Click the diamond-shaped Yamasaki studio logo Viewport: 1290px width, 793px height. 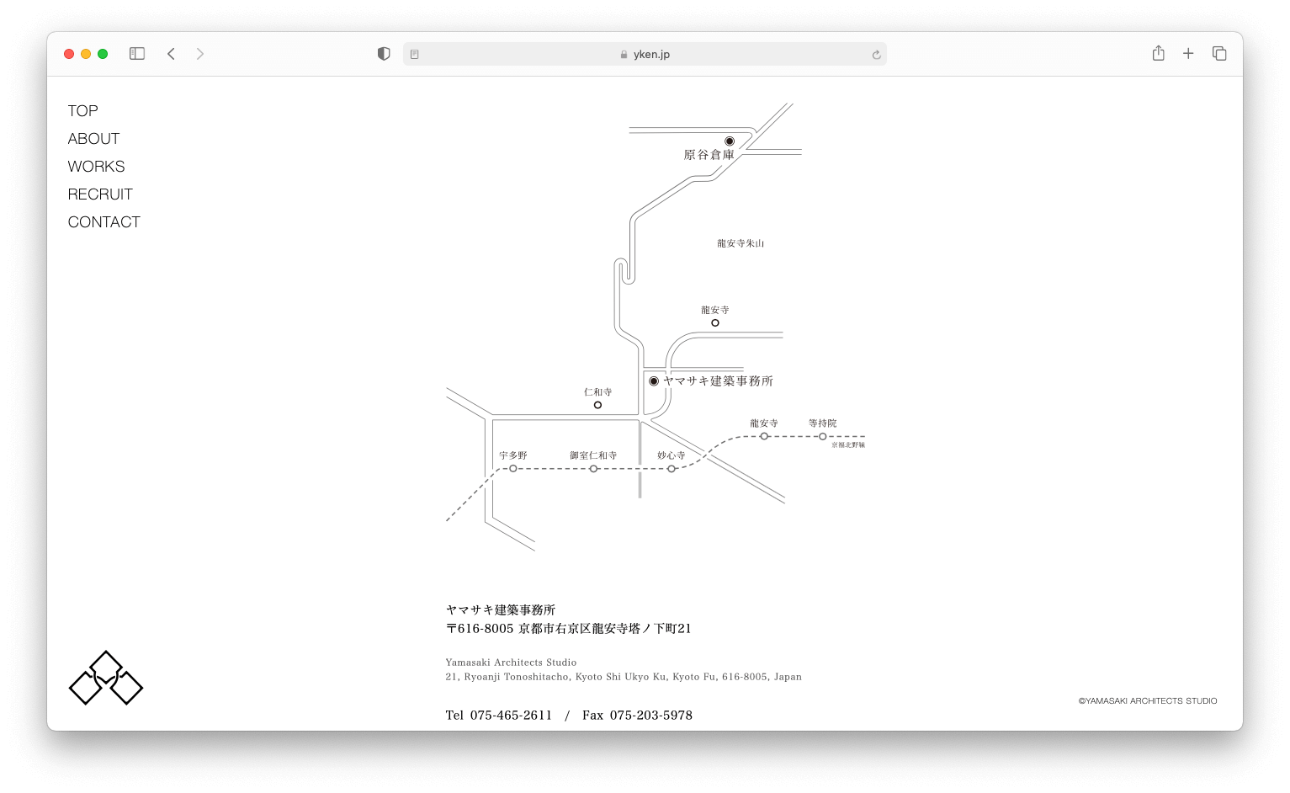pyautogui.click(x=106, y=678)
